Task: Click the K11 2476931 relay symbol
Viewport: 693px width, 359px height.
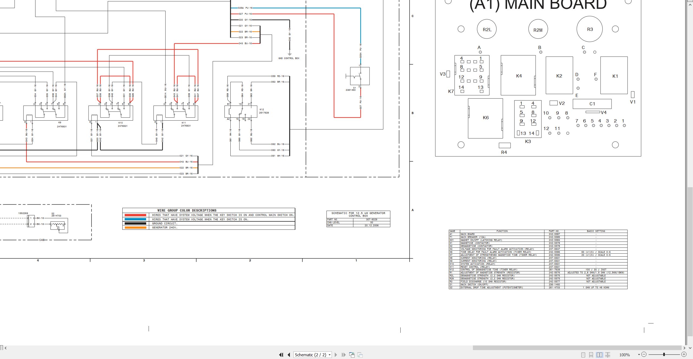Action: 176,113
